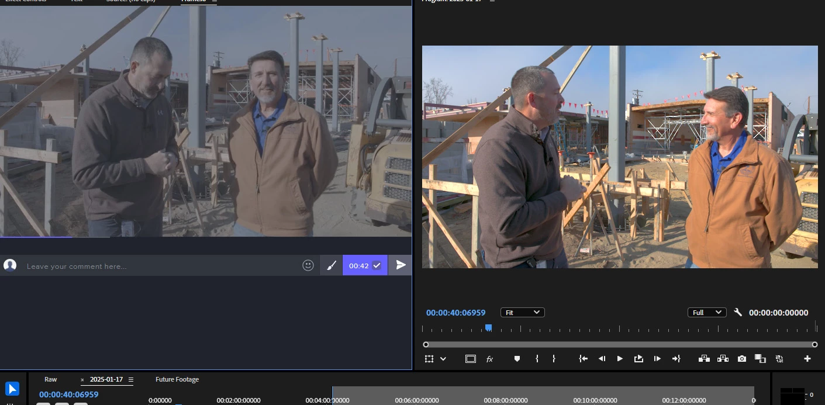Step back one frame
The image size is (825, 405).
602,359
